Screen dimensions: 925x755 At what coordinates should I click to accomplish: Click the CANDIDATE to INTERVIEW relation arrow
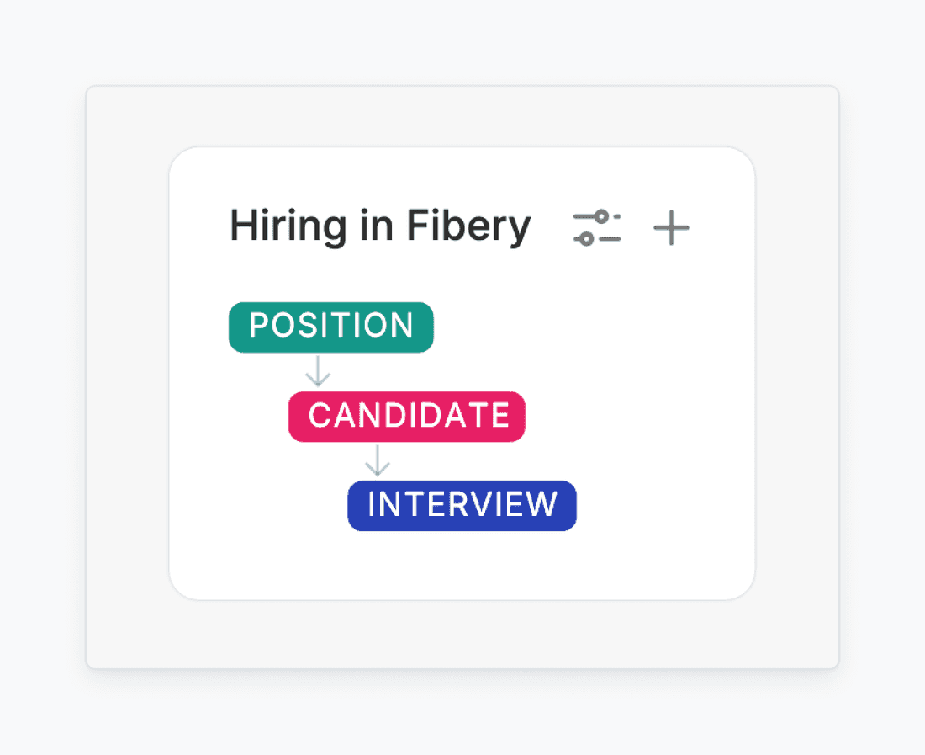click(x=378, y=460)
